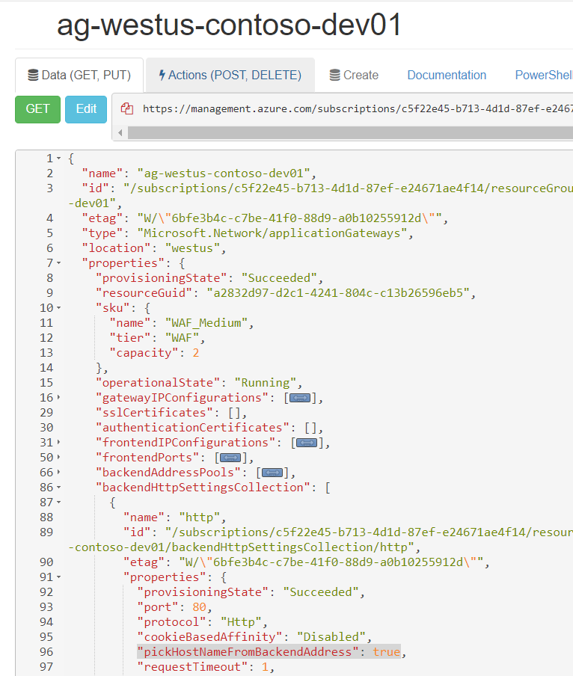This screenshot has width=573, height=676.
Task: Click the "http" name value on line 88
Action: point(199,517)
